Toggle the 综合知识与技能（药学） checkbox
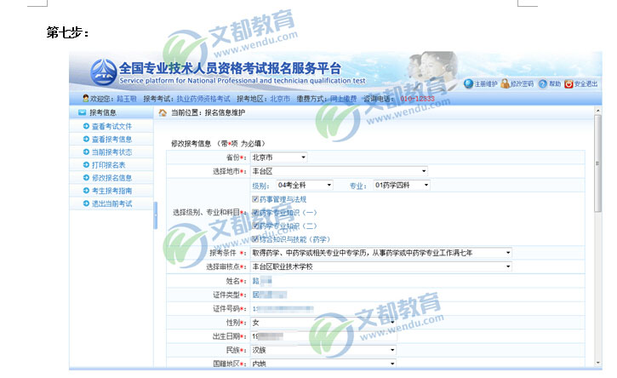Image resolution: width=617 pixels, height=378 pixels. [255, 239]
